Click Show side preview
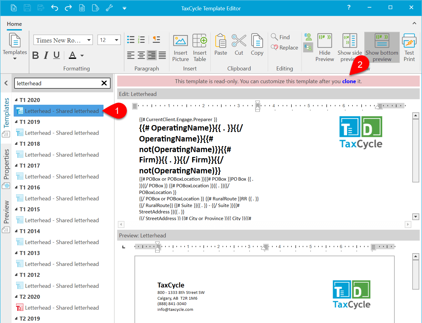This screenshot has height=323, width=422. pyautogui.click(x=350, y=48)
